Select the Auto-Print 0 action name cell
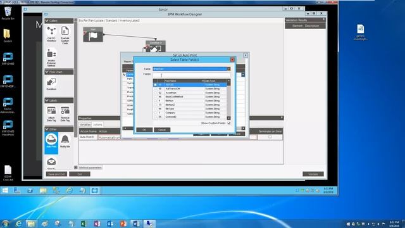 (88, 137)
